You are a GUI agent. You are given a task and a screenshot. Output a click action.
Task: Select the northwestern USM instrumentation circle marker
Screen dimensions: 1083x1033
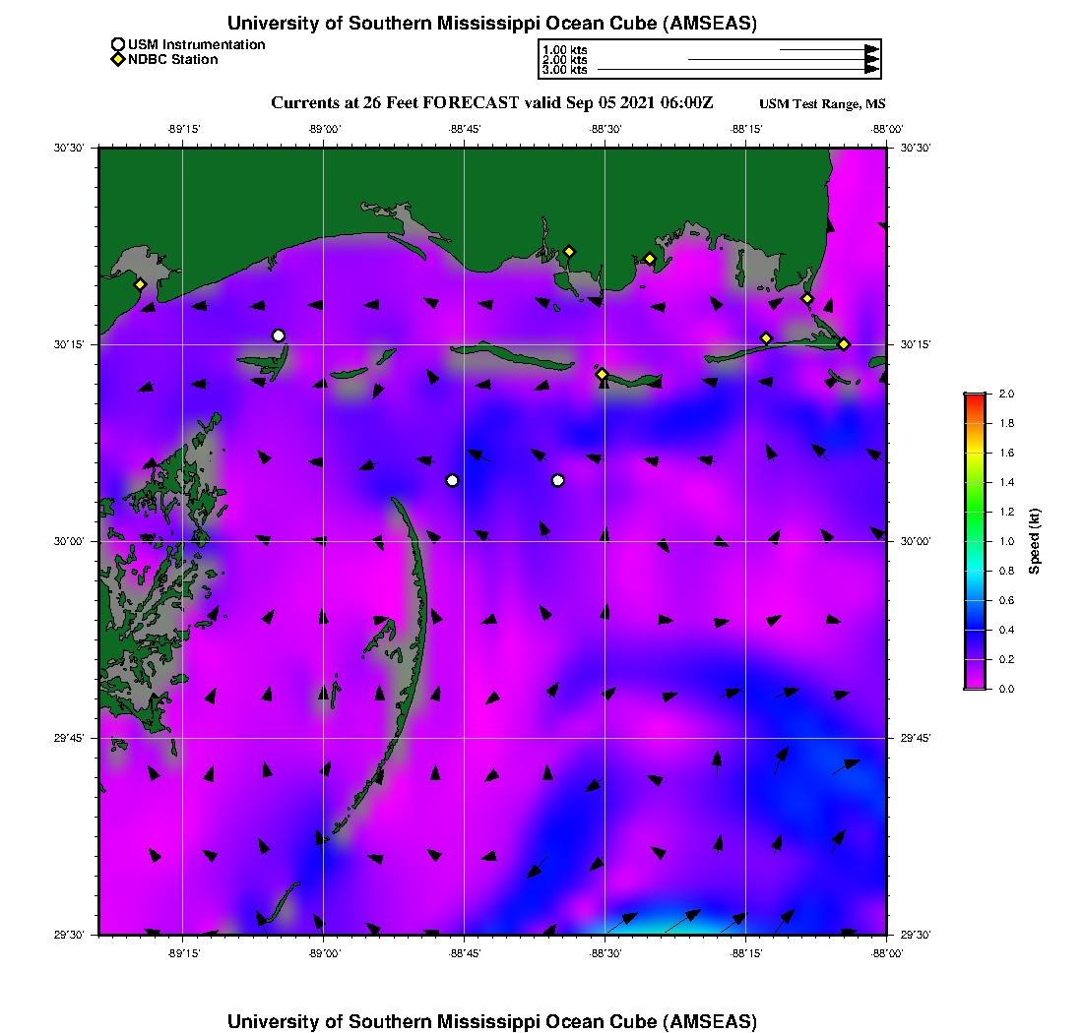tap(279, 335)
